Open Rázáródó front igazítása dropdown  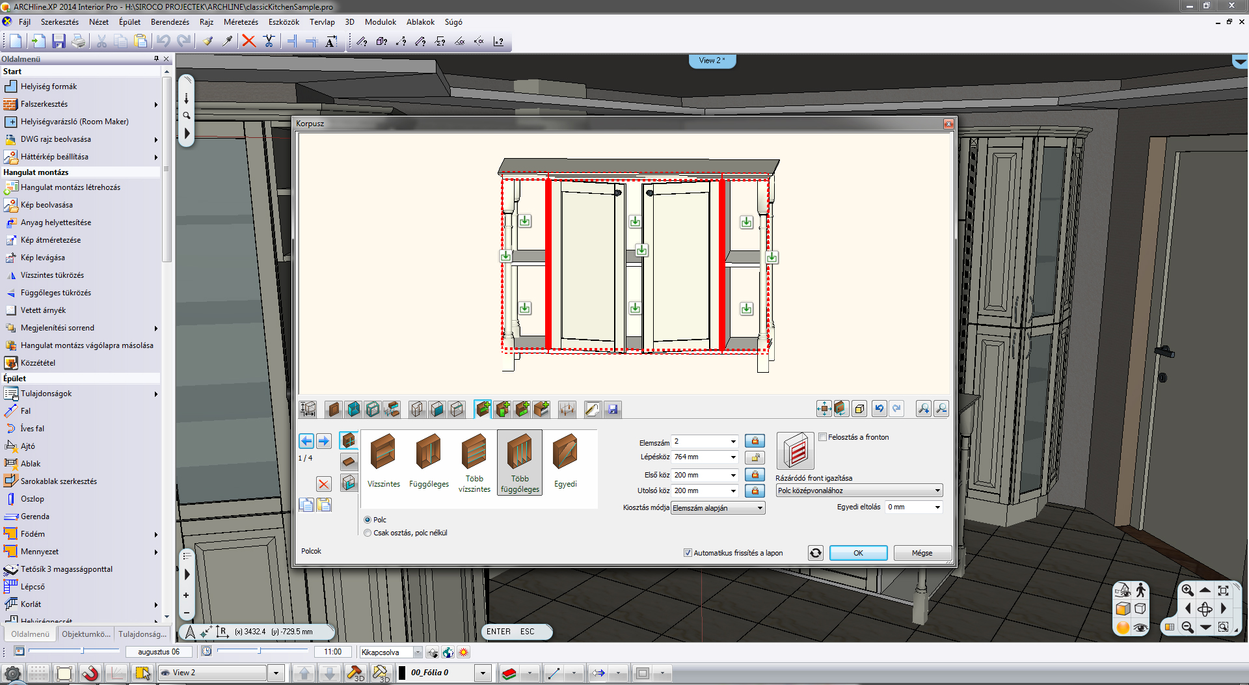(x=859, y=490)
